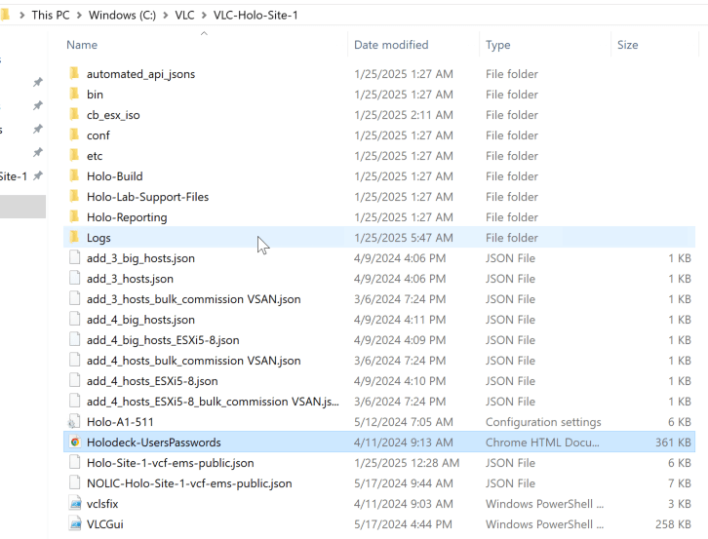Image resolution: width=708 pixels, height=539 pixels.
Task: Sort files by the Type column header
Action: (x=498, y=45)
